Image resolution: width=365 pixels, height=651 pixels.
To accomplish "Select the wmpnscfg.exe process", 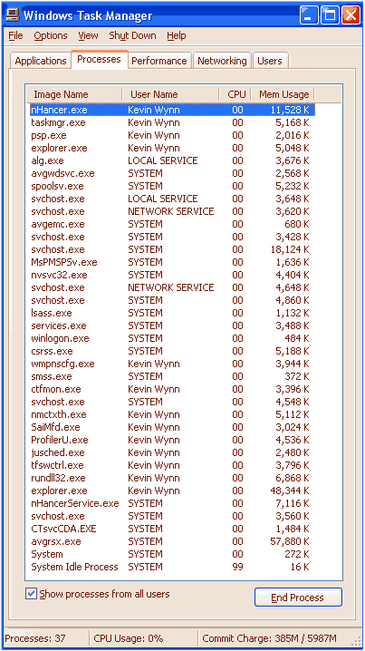I will click(172, 364).
